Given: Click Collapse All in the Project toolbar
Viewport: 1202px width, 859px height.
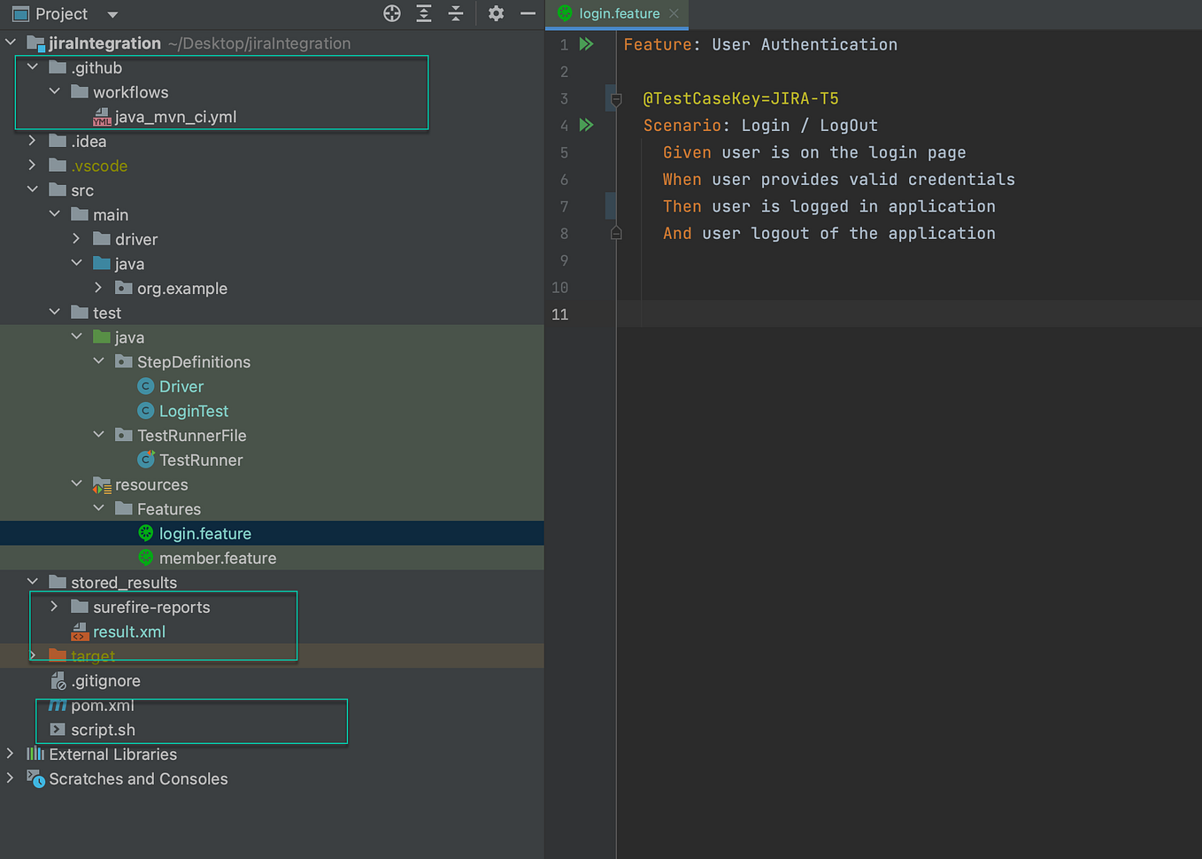Looking at the screenshot, I should pos(455,13).
